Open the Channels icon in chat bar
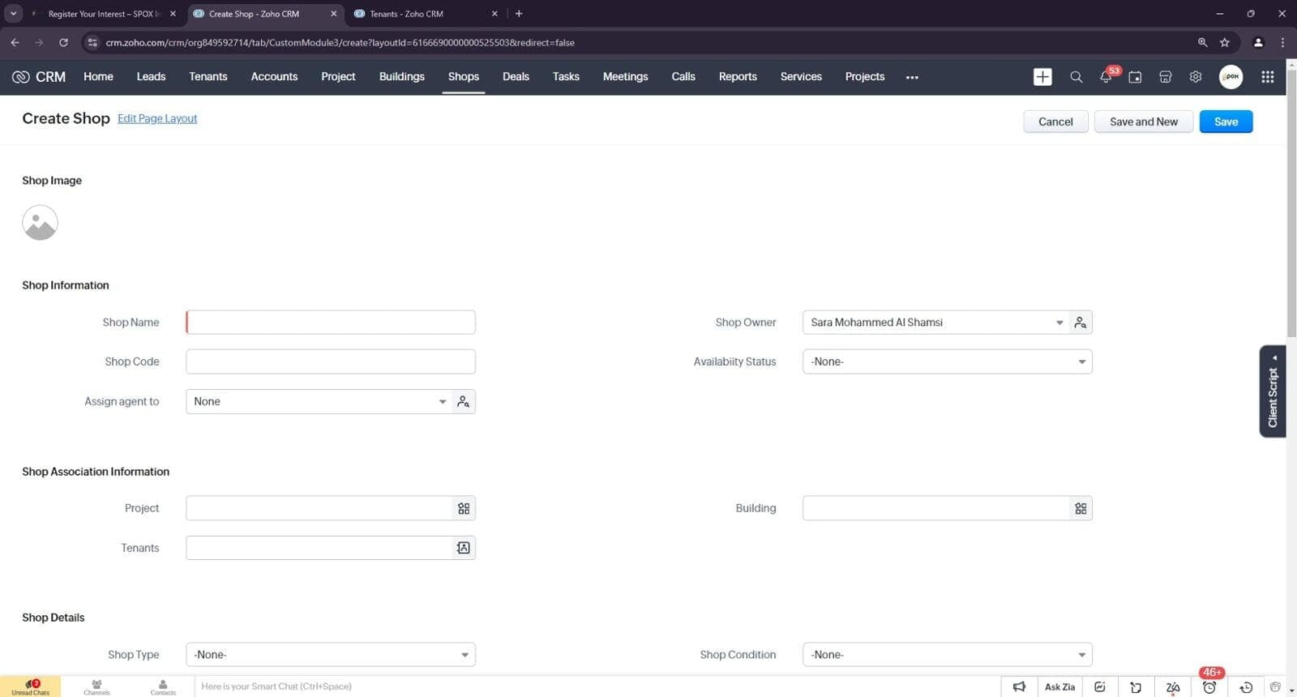The height and width of the screenshot is (697, 1297). click(x=96, y=686)
